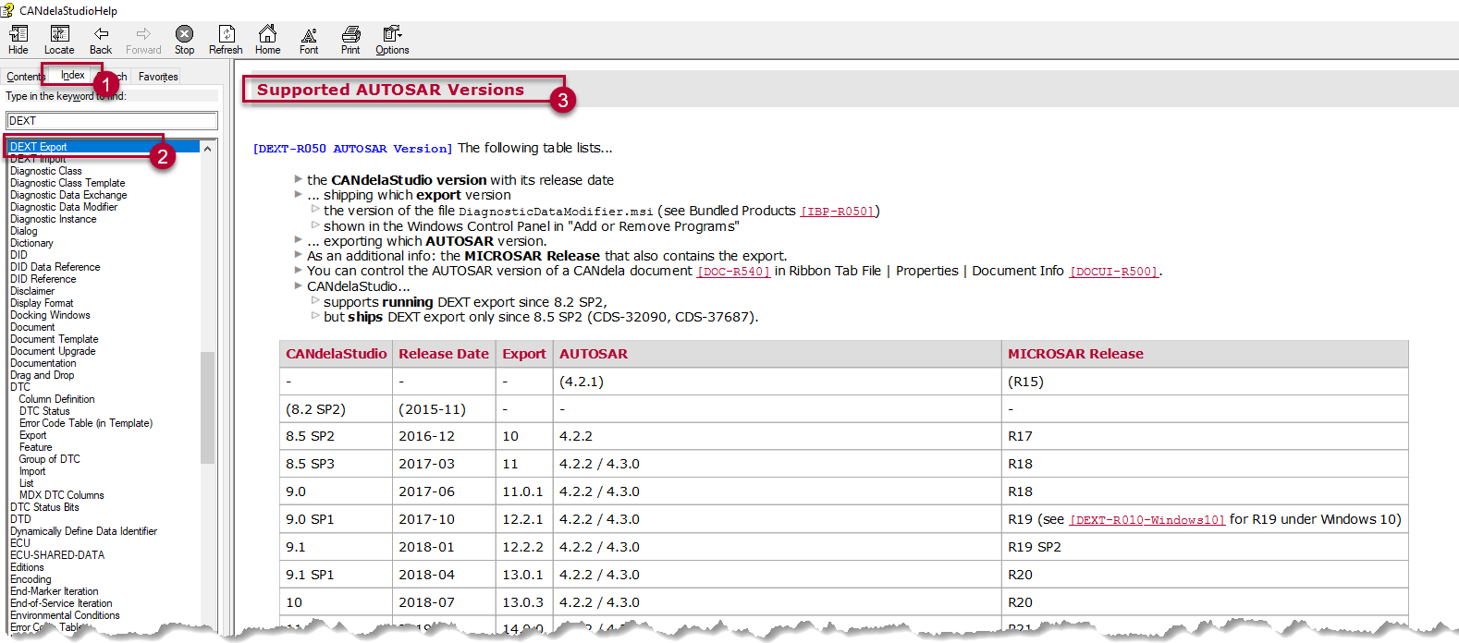Open the IBP-R0501 link
The height and width of the screenshot is (643, 1459).
tap(838, 212)
